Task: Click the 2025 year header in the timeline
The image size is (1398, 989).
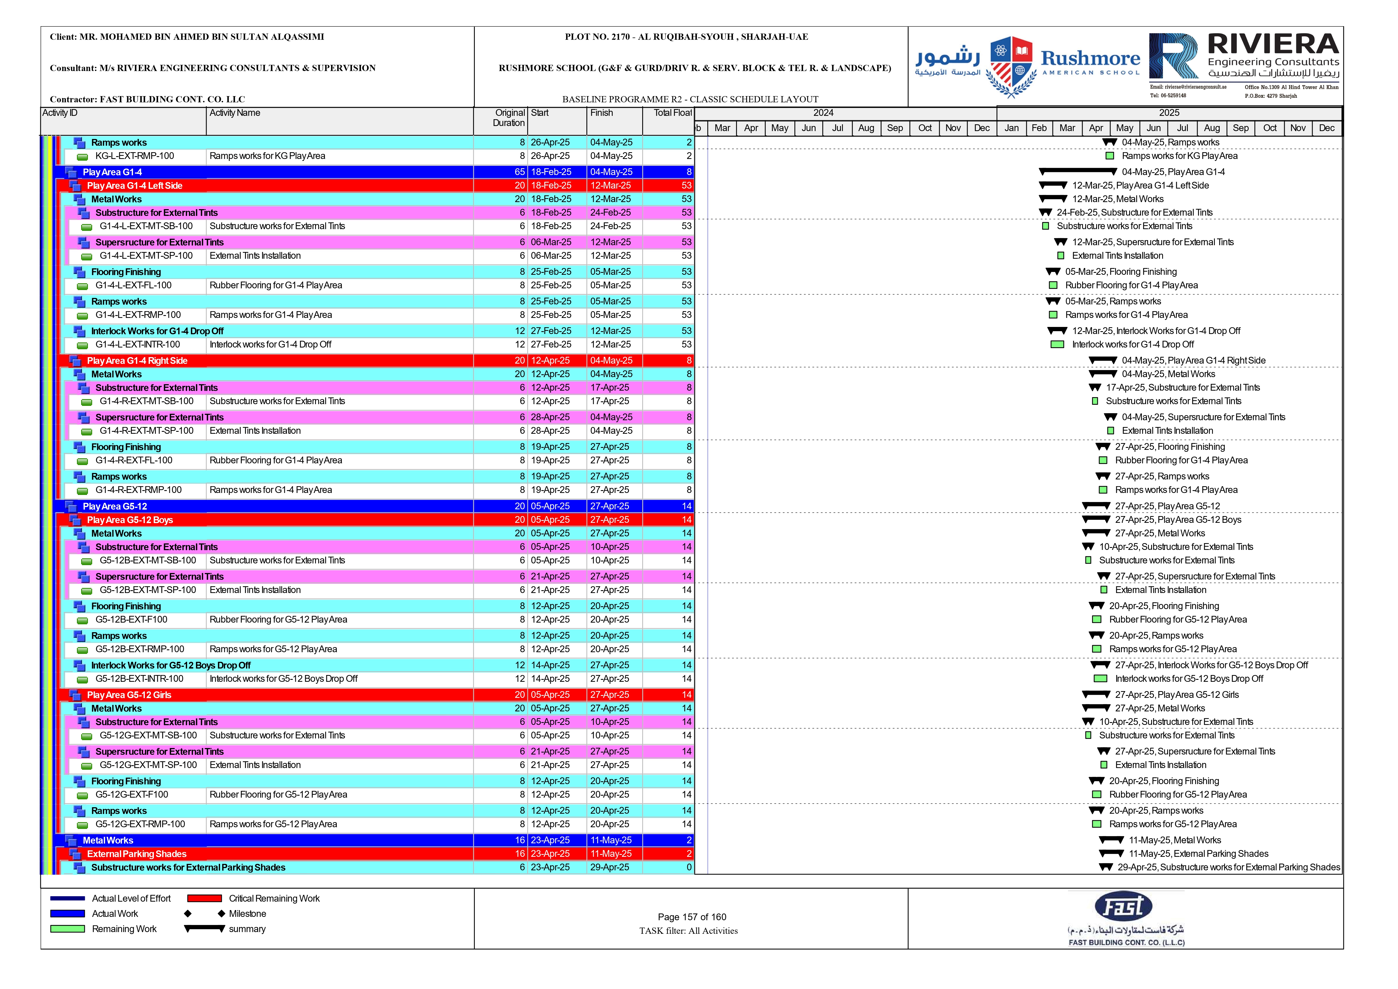Action: [1169, 113]
